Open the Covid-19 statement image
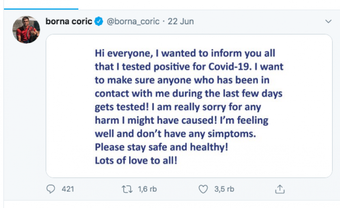The width and height of the screenshot is (340, 208). [x=189, y=106]
